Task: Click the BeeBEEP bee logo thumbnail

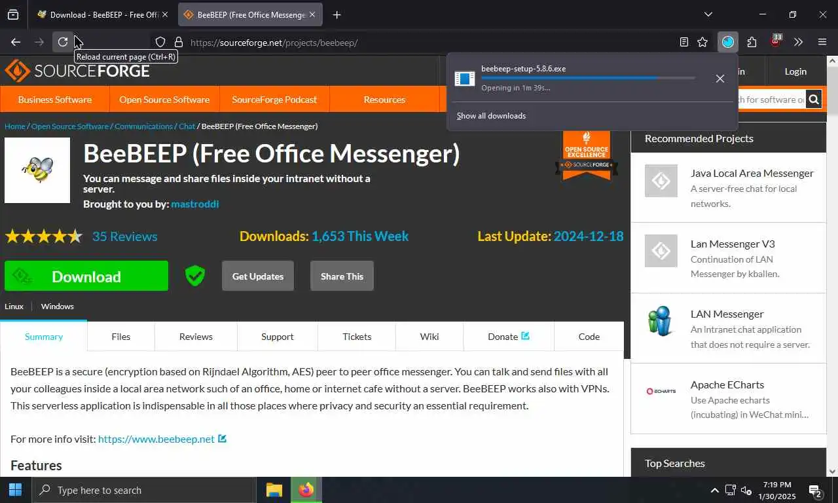Action: click(37, 170)
